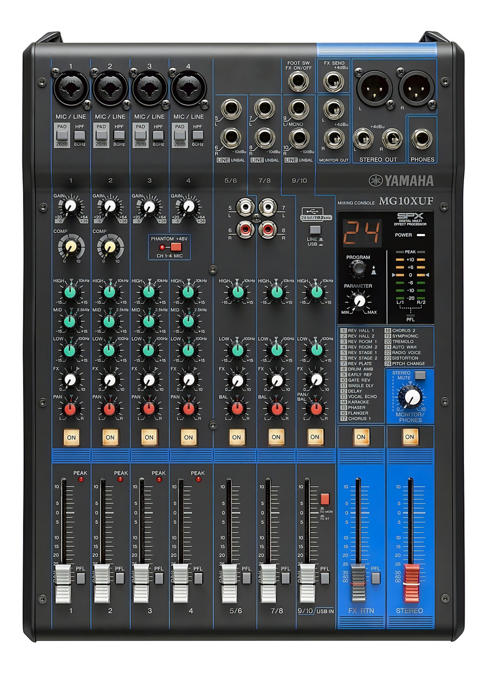Select REV HALL 1 in effect list
Viewport: 487px width, 673px height.
(361, 331)
